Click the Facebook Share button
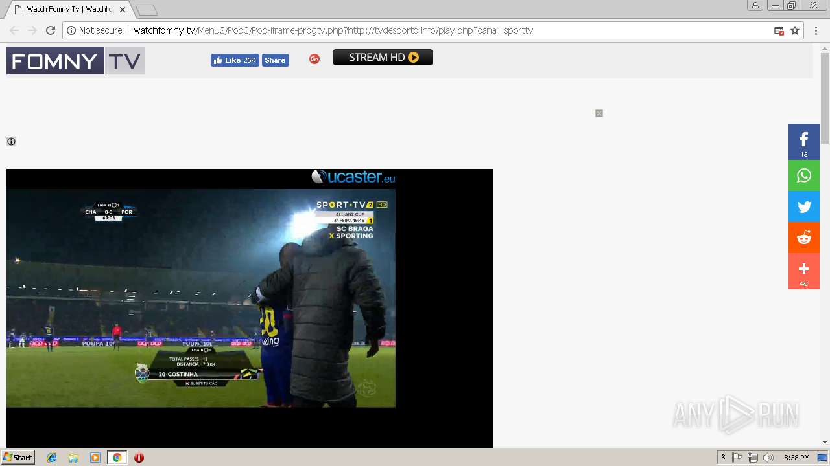 (x=275, y=60)
